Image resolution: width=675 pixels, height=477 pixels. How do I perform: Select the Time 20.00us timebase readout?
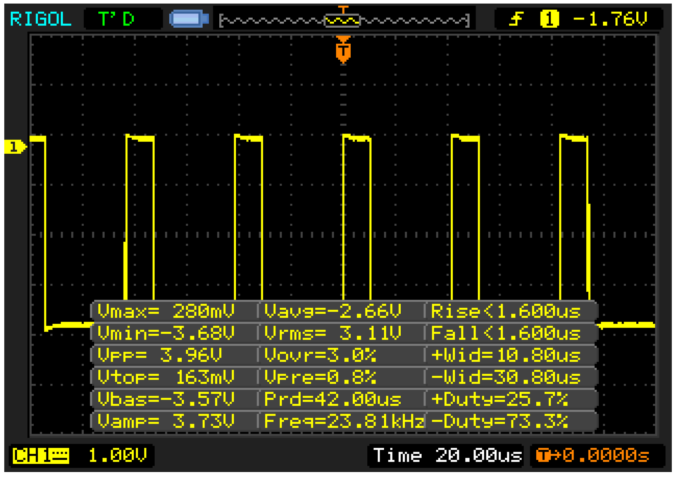tap(447, 455)
